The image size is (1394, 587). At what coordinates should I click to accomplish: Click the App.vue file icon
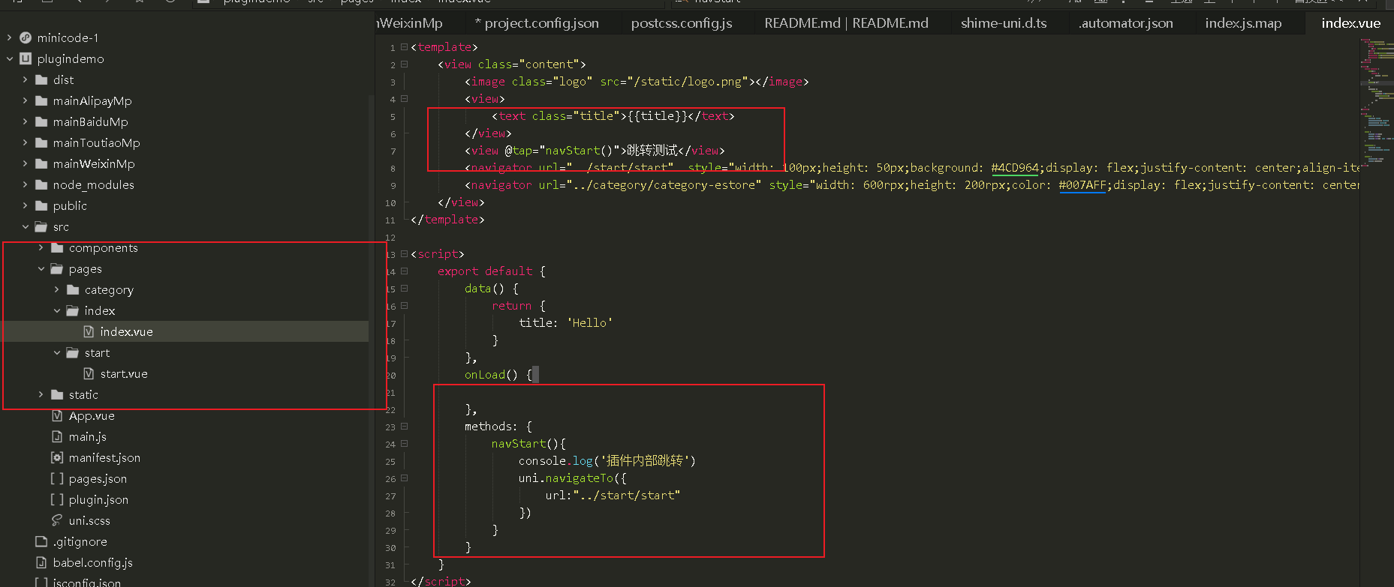tap(57, 415)
